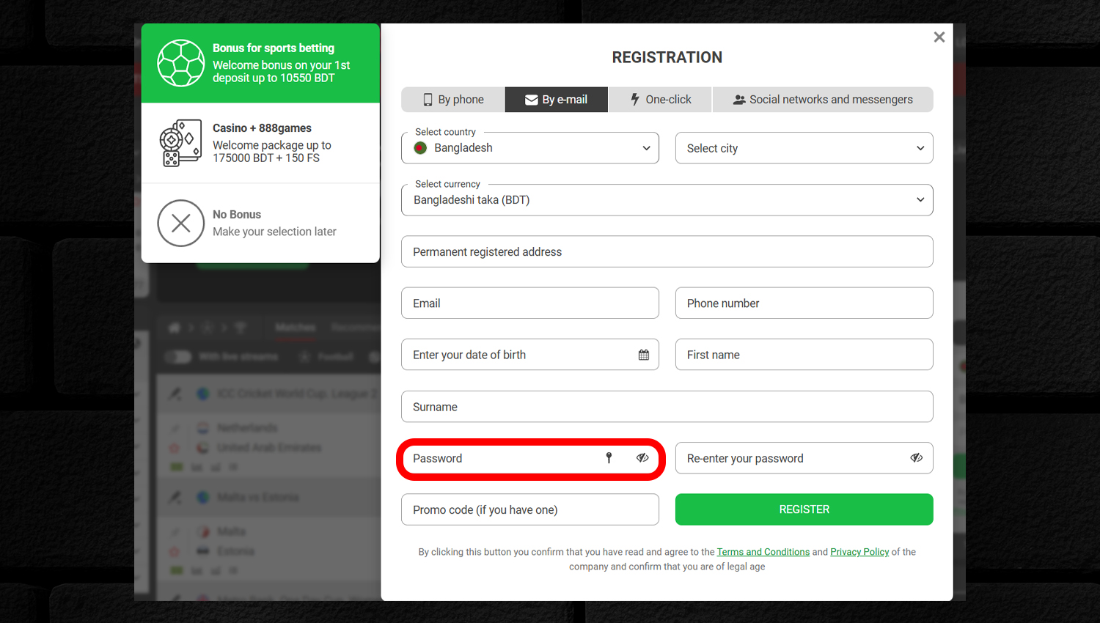Open the Privacy Policy link

coord(859,552)
